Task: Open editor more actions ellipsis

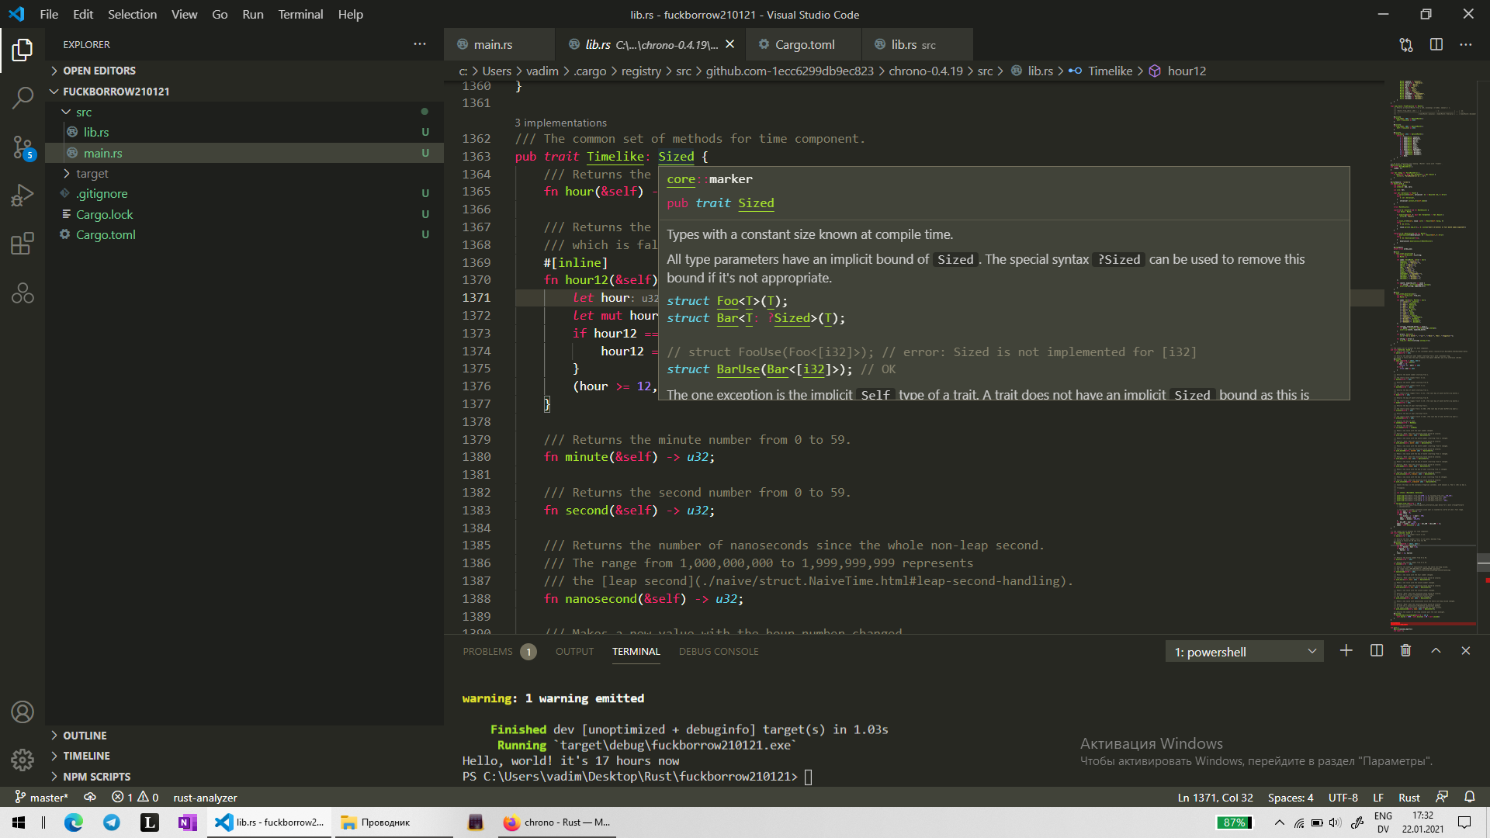Action: click(1466, 44)
